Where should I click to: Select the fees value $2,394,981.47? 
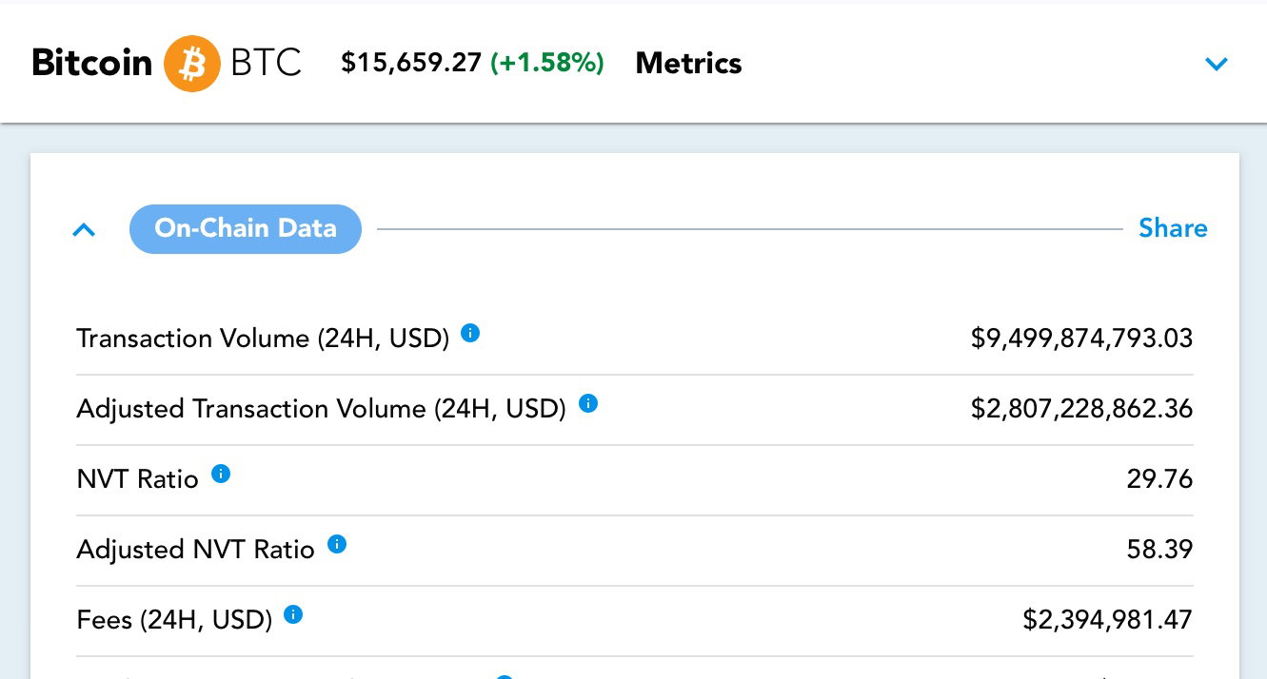point(1108,620)
